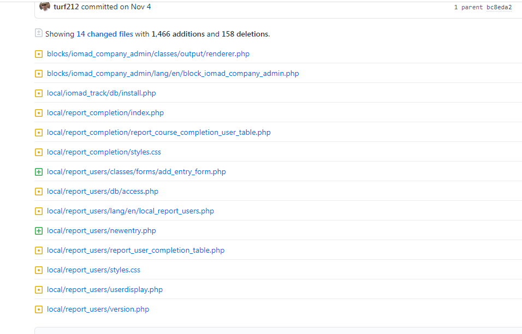The height and width of the screenshot is (334, 522).
Task: Click modified icon for report_users styles.css
Action: coord(39,270)
